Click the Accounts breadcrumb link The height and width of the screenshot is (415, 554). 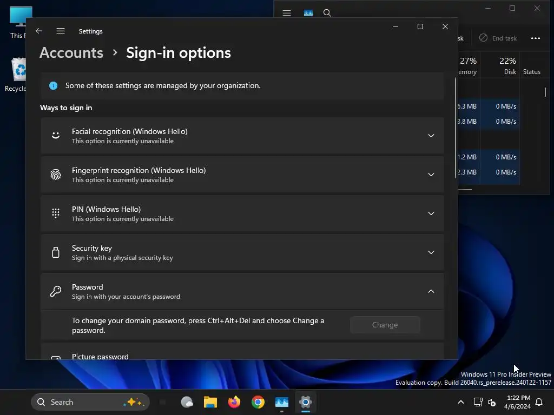(71, 53)
